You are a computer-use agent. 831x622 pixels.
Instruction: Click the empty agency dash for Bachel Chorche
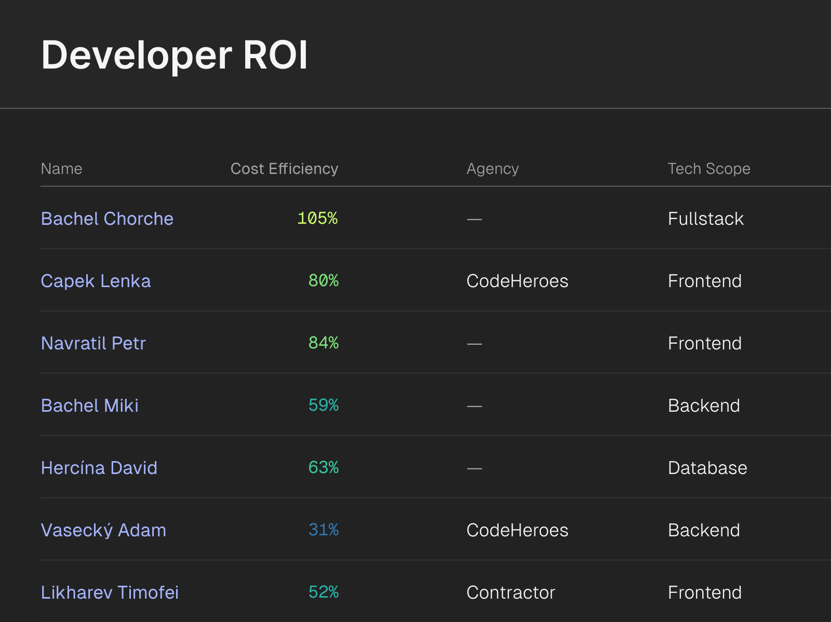pyautogui.click(x=474, y=219)
